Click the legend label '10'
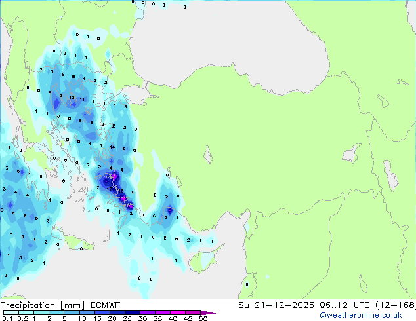416x321 pixels. tap(82, 318)
